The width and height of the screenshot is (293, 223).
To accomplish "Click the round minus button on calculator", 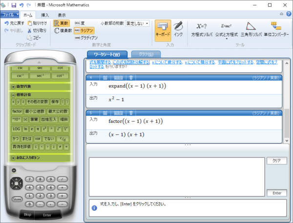I will point(14,171).
